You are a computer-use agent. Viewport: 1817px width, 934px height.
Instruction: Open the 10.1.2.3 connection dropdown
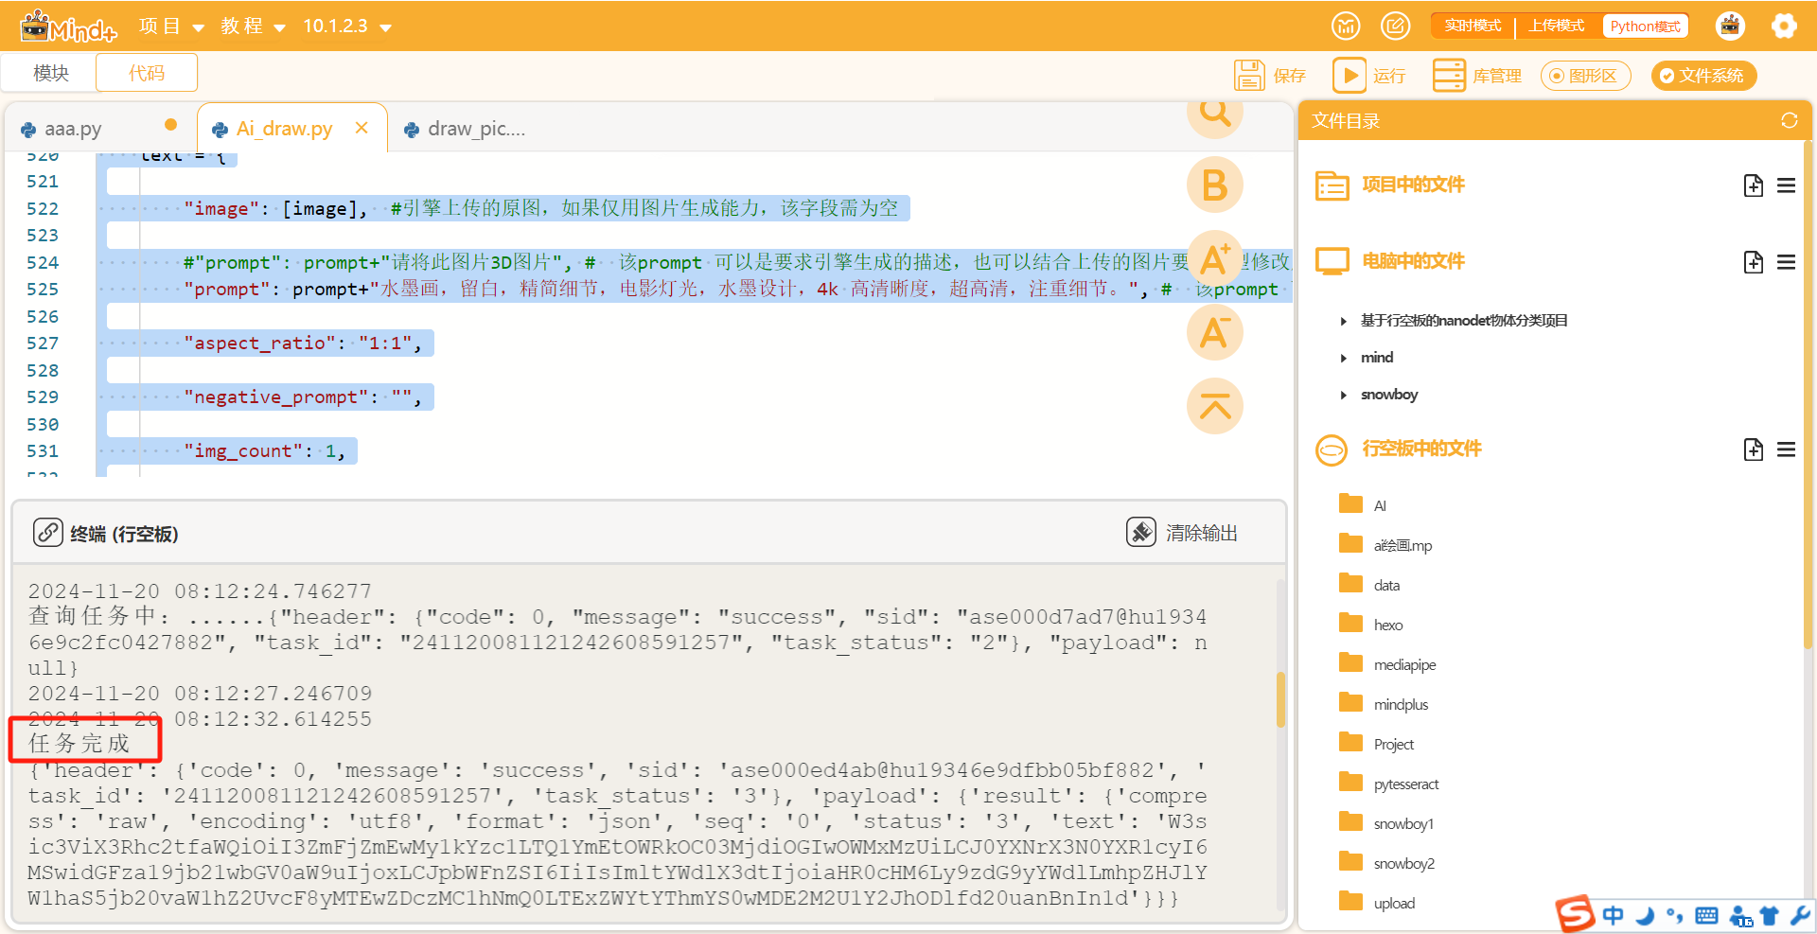coord(347,26)
